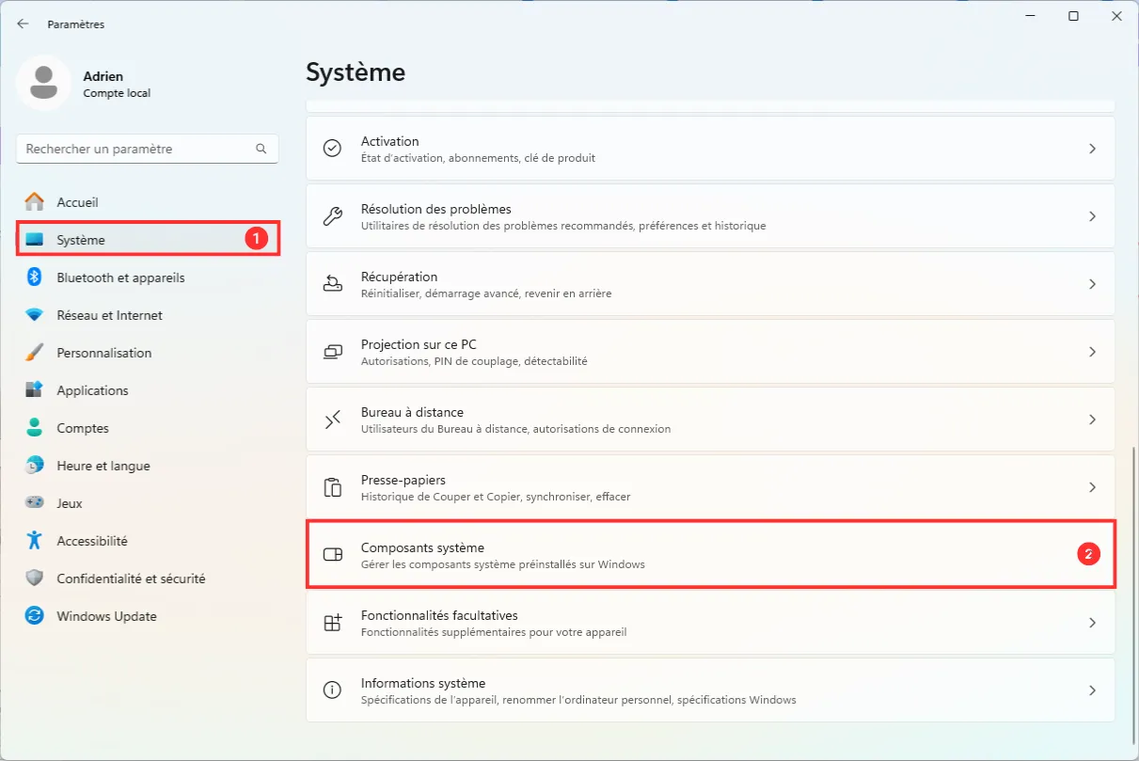The width and height of the screenshot is (1139, 761).
Task: Click the Récupération icon
Action: pos(332,284)
